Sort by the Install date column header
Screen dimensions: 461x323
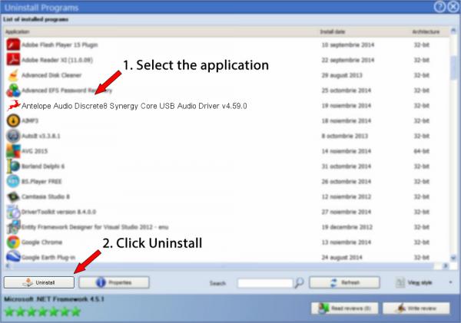point(333,31)
